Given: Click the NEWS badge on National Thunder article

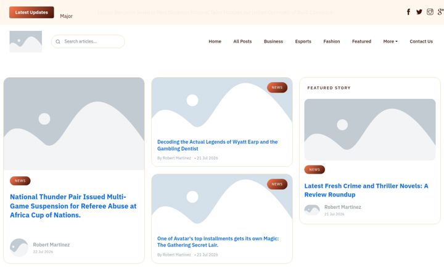Looking at the screenshot, I should point(20,180).
